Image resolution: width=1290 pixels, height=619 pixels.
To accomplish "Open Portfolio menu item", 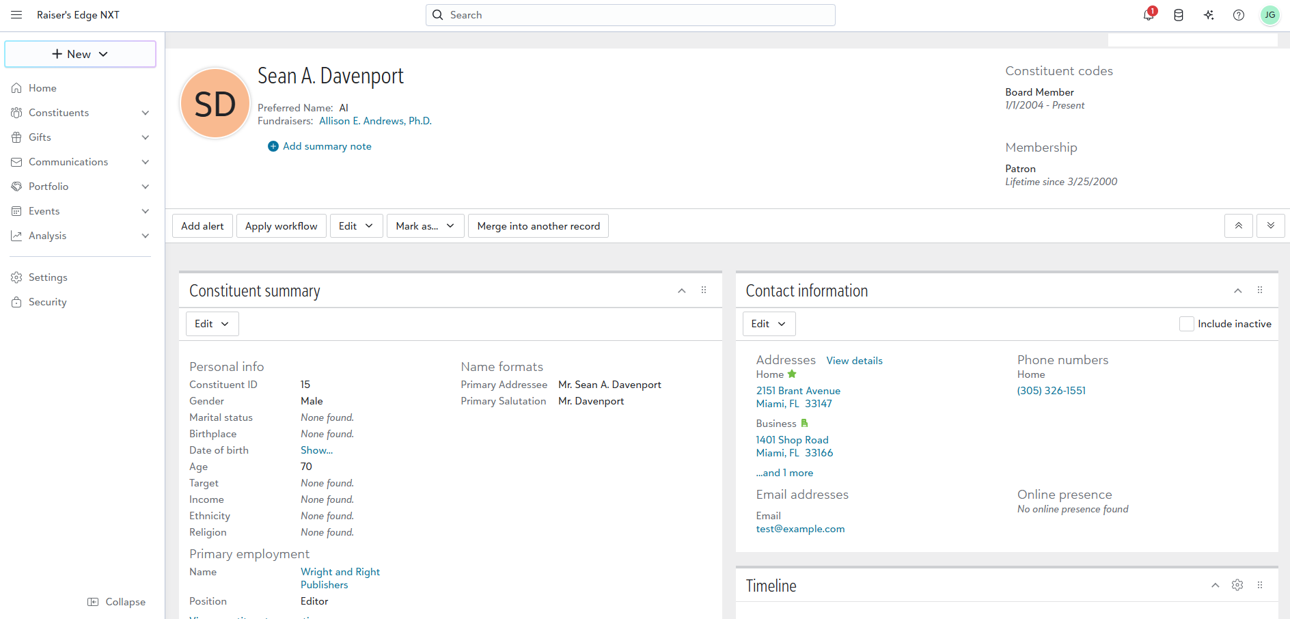I will [x=49, y=187].
